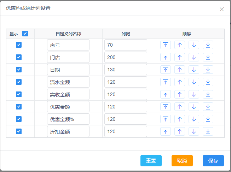Move 流水金额 row up one
The image size is (231, 172).
coord(180,82)
